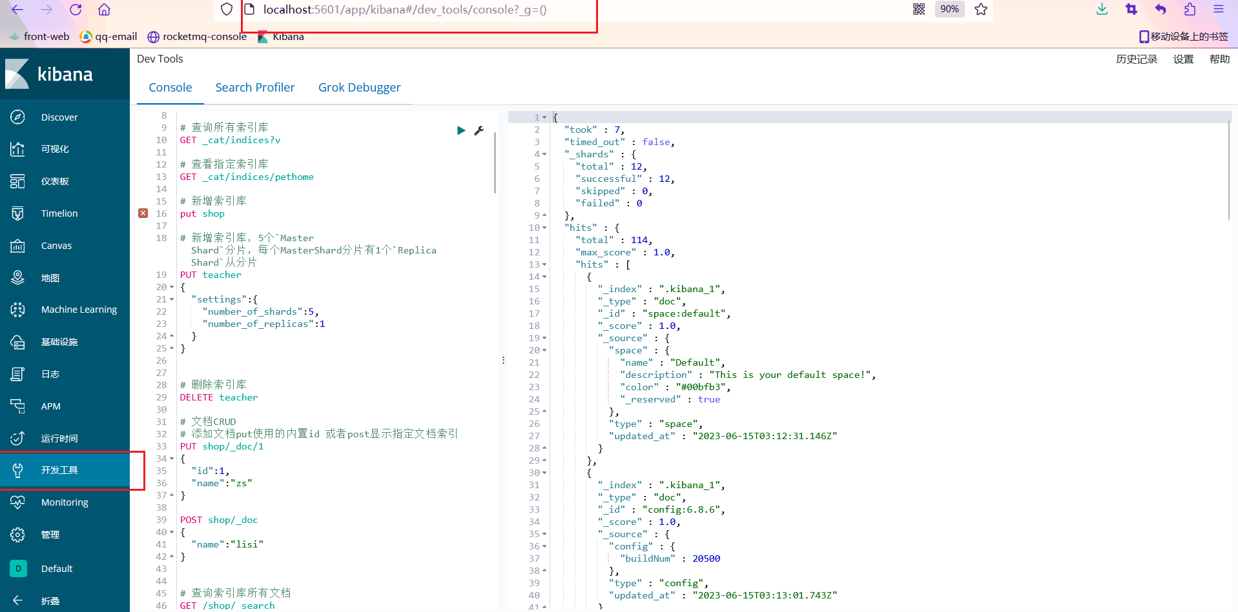Click the editor pane vertical scrollbar
1238x612 pixels.
point(495,163)
